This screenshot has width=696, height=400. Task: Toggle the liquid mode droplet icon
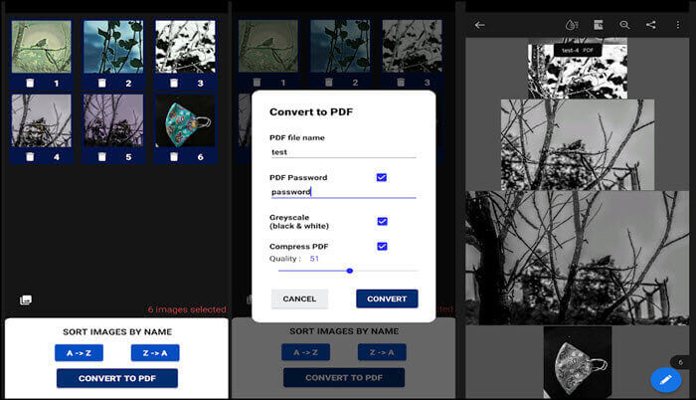point(571,25)
